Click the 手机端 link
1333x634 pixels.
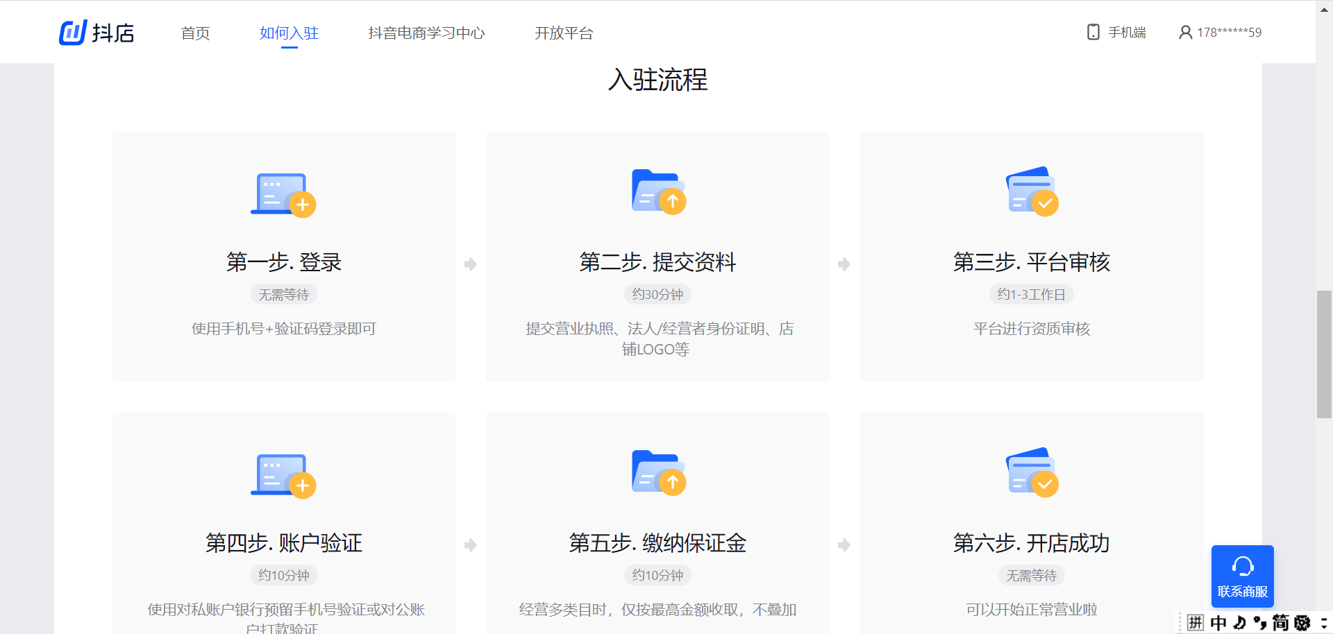(x=1127, y=32)
